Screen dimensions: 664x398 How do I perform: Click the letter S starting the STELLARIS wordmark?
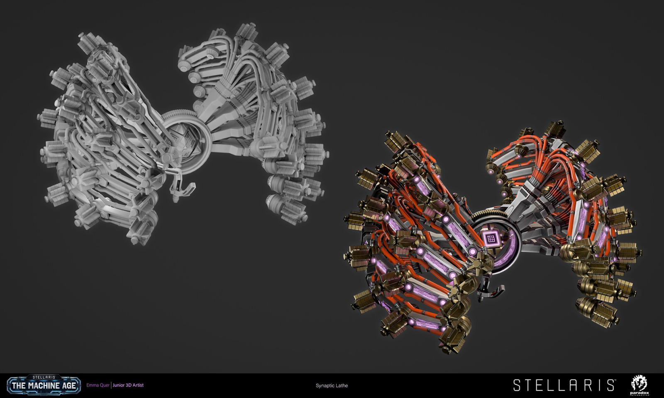click(x=517, y=385)
